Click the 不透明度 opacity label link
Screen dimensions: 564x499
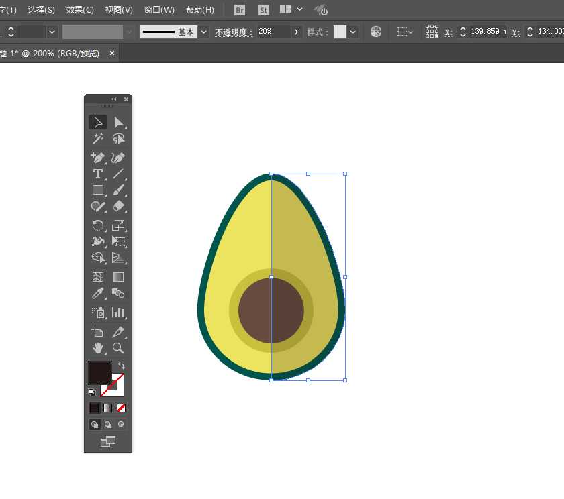click(234, 32)
